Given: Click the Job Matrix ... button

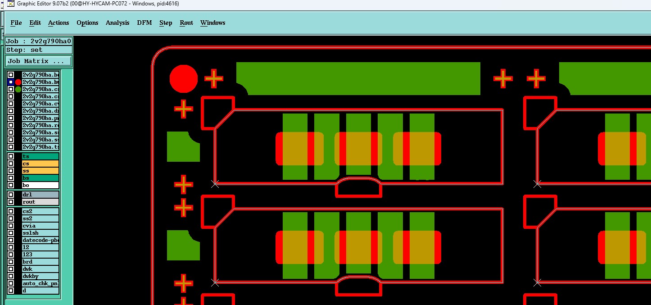Looking at the screenshot, I should pyautogui.click(x=39, y=61).
